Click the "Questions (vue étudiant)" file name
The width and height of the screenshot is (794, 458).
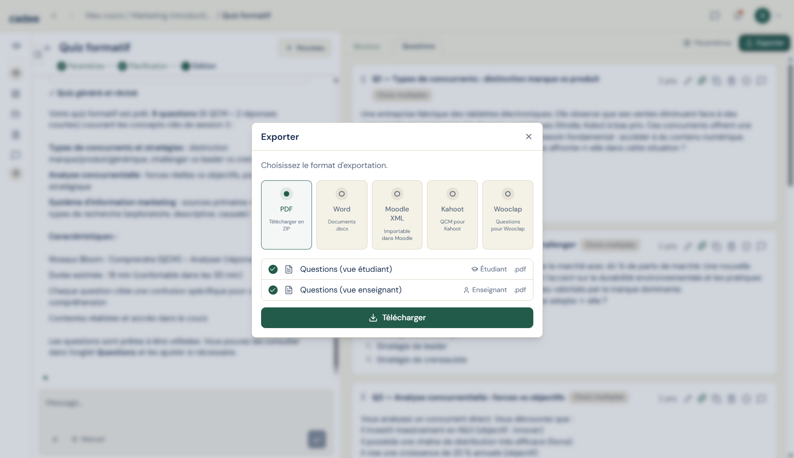tap(346, 269)
